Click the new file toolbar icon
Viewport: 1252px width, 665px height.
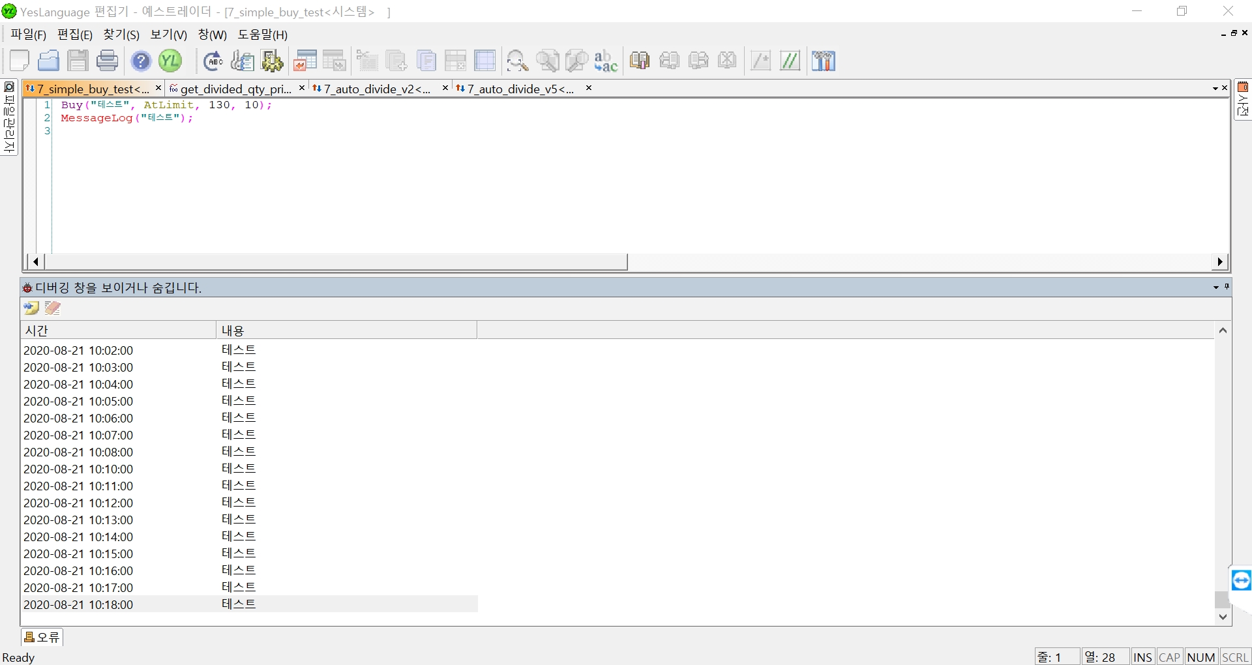(20, 61)
